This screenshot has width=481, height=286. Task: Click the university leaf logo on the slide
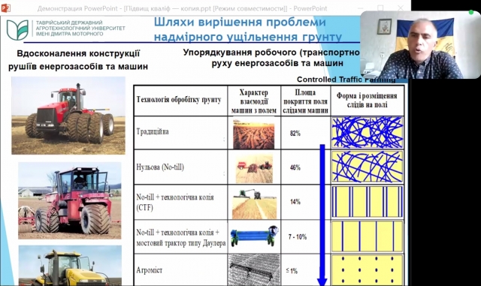click(17, 30)
